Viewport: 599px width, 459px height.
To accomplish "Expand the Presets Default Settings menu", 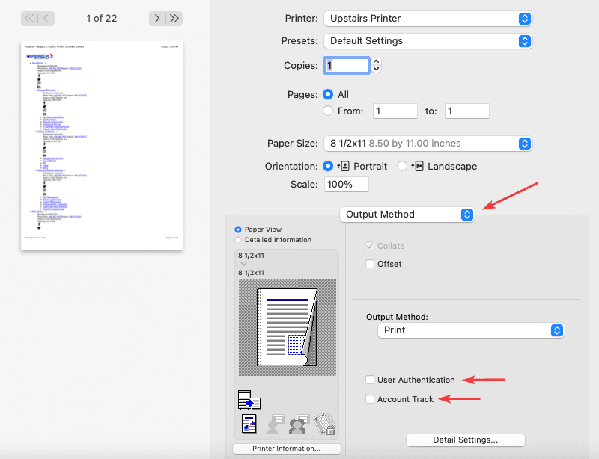I will 428,41.
